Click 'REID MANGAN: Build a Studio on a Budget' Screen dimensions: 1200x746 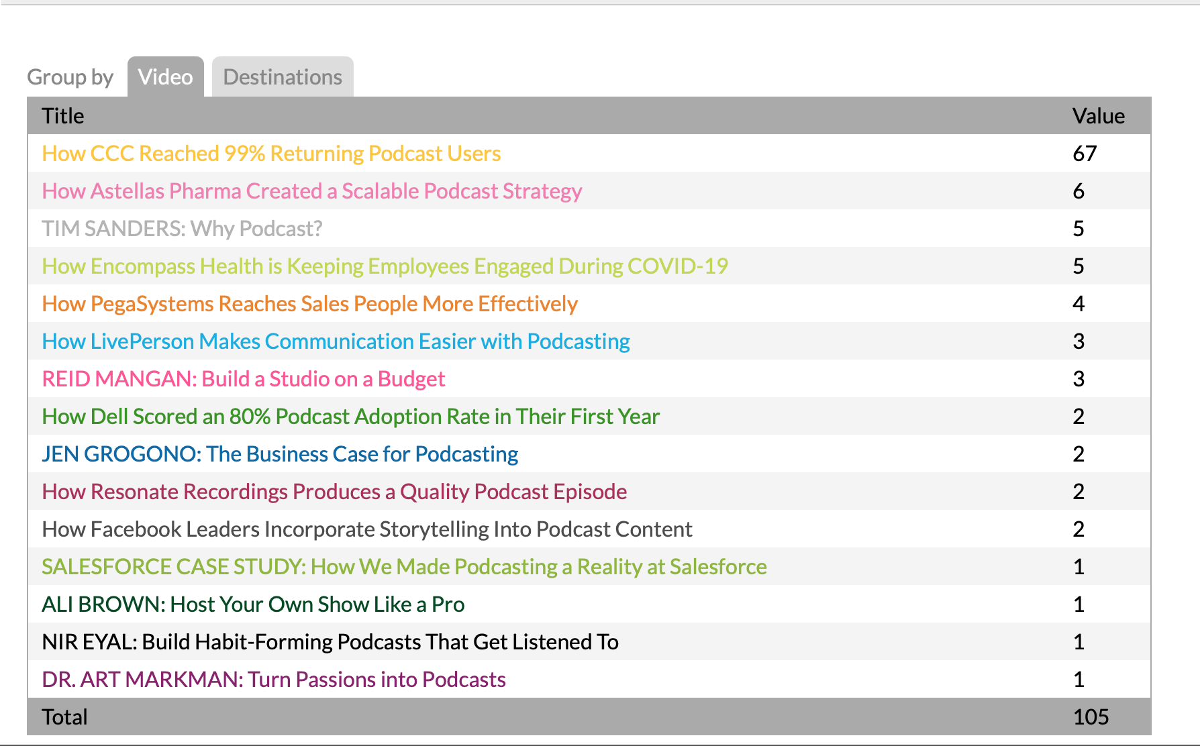tap(243, 379)
